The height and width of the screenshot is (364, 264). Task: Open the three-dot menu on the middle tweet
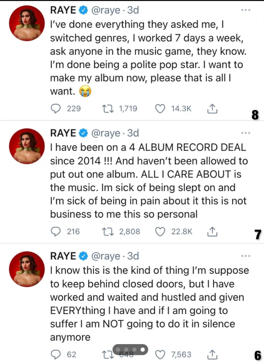[246, 133]
